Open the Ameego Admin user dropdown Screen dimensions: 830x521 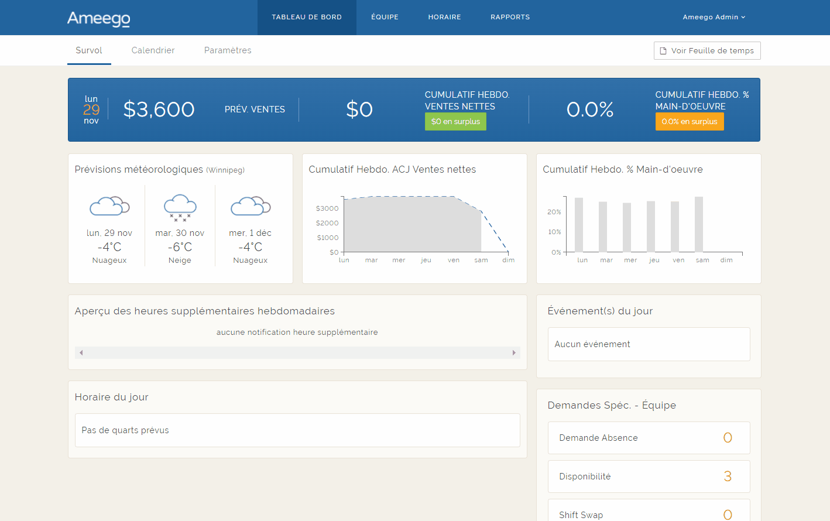point(714,17)
